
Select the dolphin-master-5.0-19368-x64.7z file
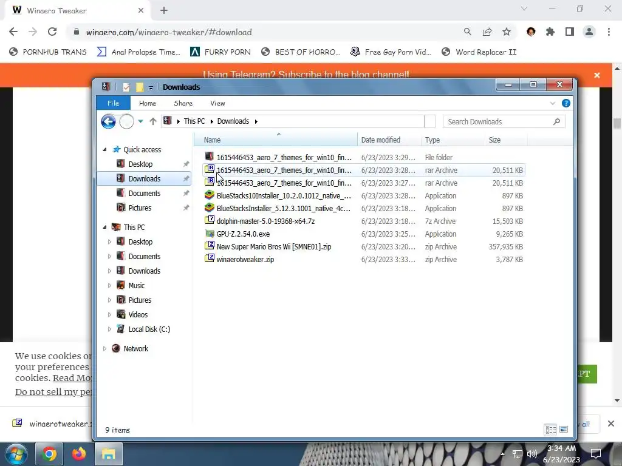coord(363,221)
